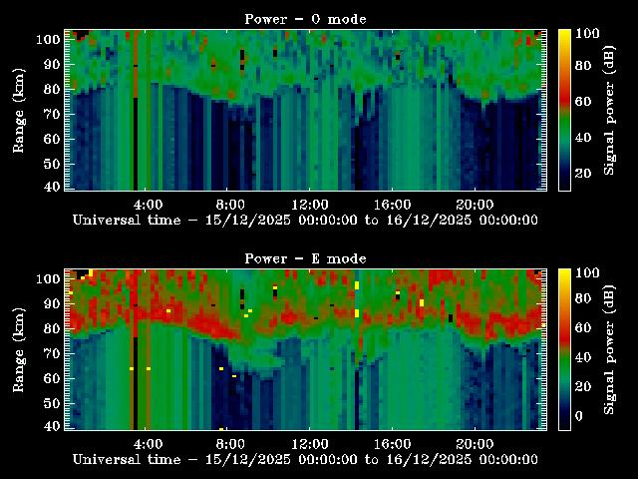
Task: Click the "Power - O mode" plot title
Action: (306, 18)
